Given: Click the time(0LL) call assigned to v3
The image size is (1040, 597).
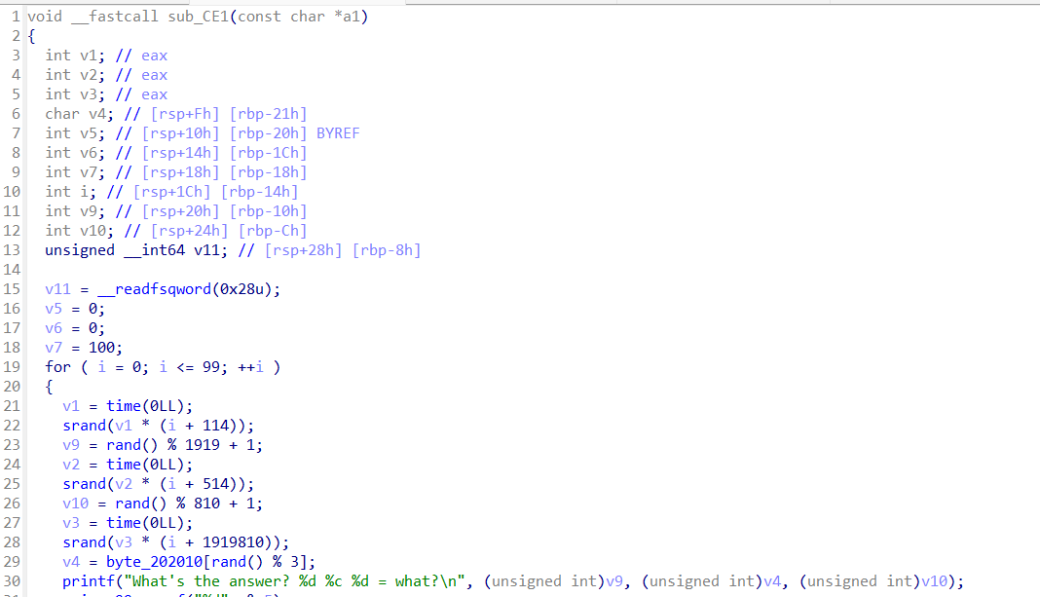Looking at the screenshot, I should tap(149, 523).
